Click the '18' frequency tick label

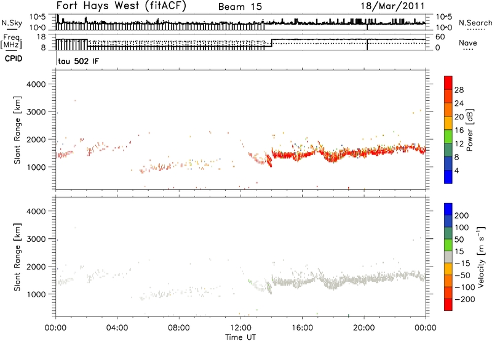(x=41, y=37)
